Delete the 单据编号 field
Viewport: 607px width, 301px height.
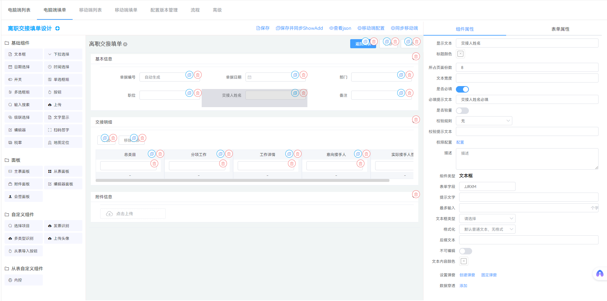click(198, 75)
